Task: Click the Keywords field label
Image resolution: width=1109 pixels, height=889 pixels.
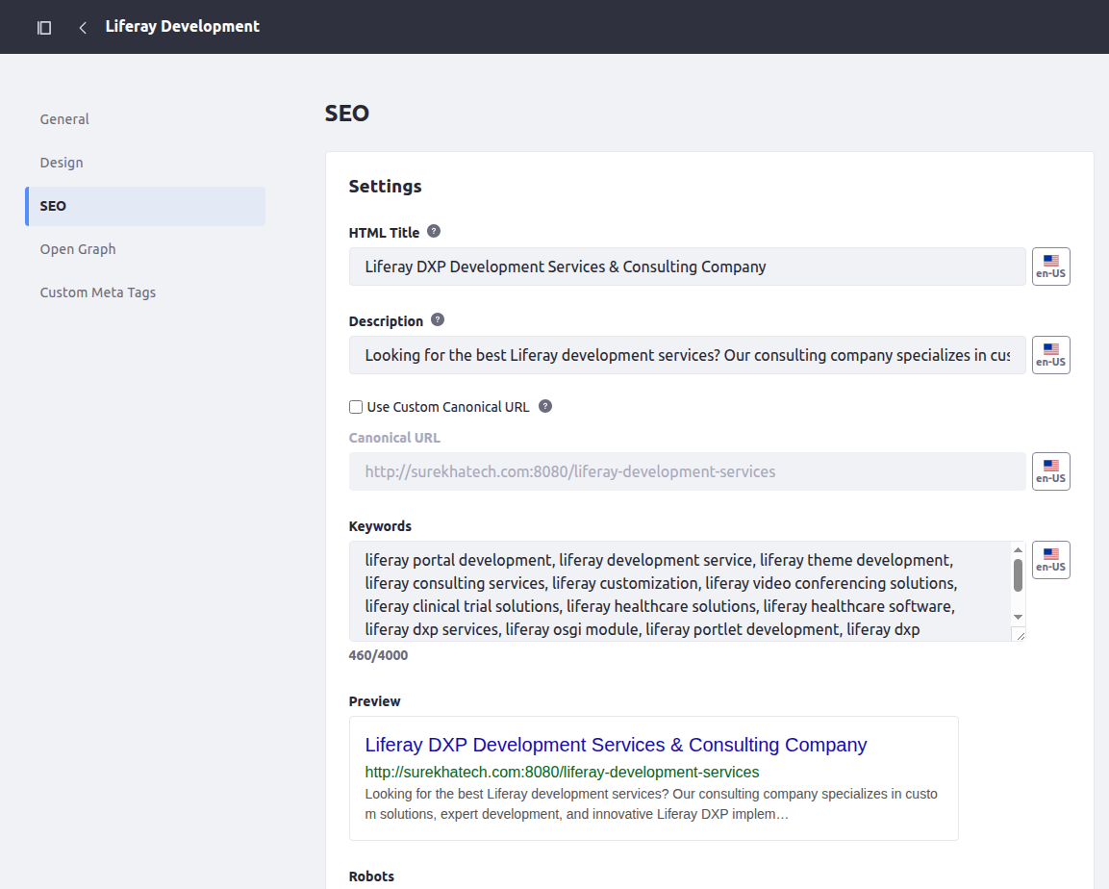Action: click(380, 526)
